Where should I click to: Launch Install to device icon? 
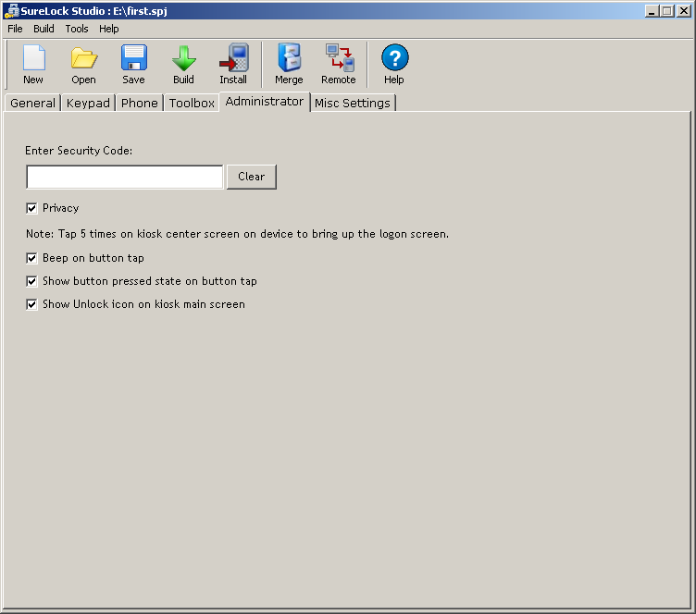tap(233, 64)
